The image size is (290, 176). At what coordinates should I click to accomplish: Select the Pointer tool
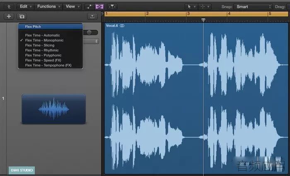(x=189, y=7)
